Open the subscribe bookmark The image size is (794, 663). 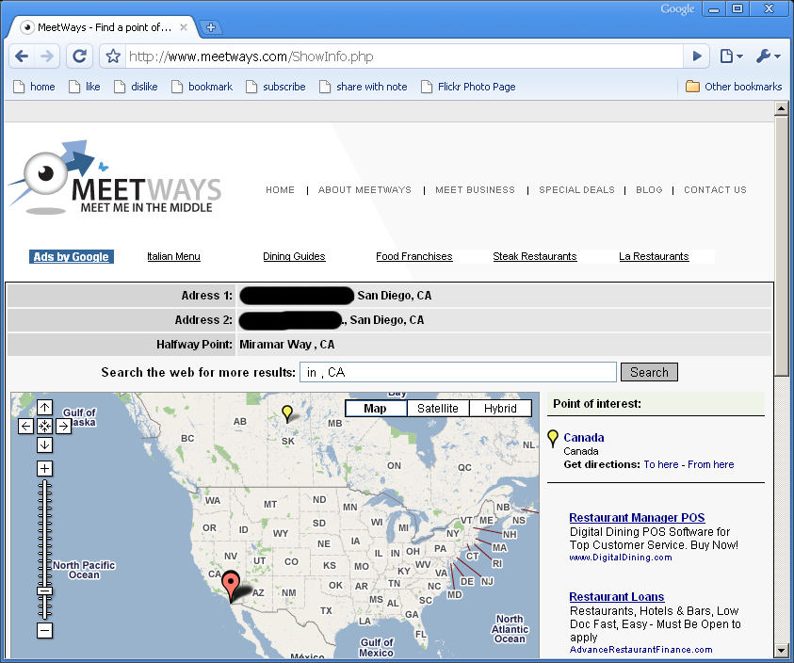[276, 87]
